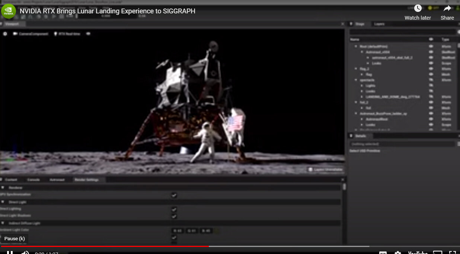Open the NVIDIA channel logo

tap(9, 11)
